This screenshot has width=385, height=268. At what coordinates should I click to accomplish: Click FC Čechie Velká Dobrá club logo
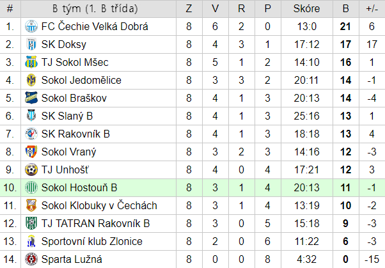coord(31,26)
